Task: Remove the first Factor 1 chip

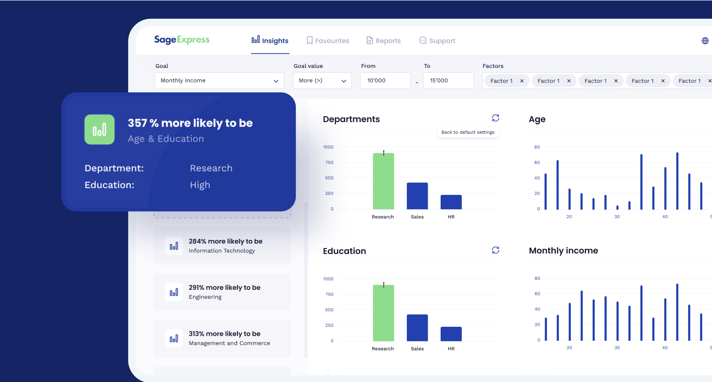Action: (x=522, y=81)
